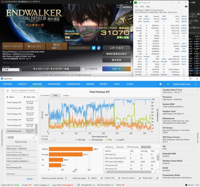Click the version info icon

coord(186,185)
